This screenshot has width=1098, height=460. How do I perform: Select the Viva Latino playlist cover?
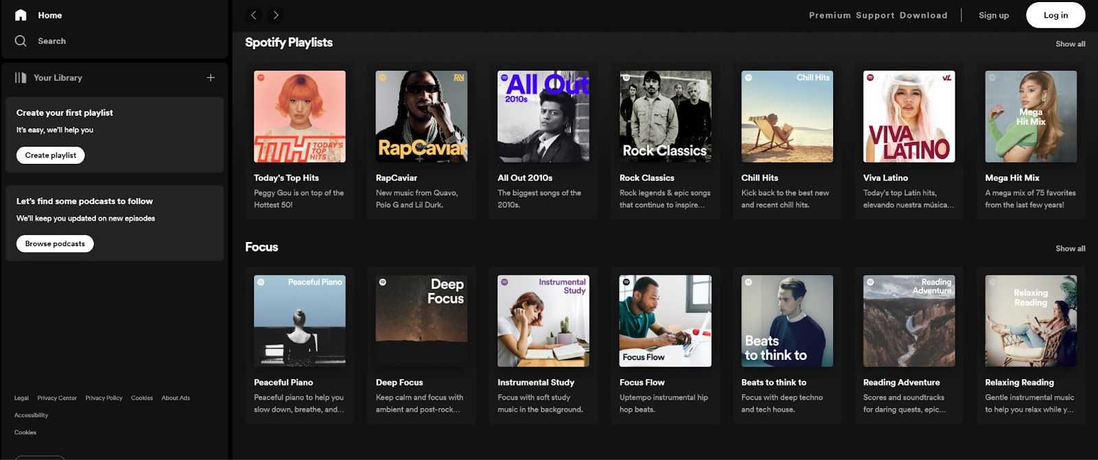coord(909,117)
